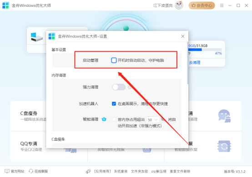Toggle the 强力清理 switch
Image resolution: width=252 pixels, height=177 pixels.
pos(119,87)
